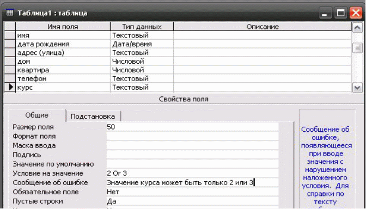Image resolution: width=366 pixels, height=209 pixels.
Task: Select the row selector for адрес (улица)
Action: [10, 53]
